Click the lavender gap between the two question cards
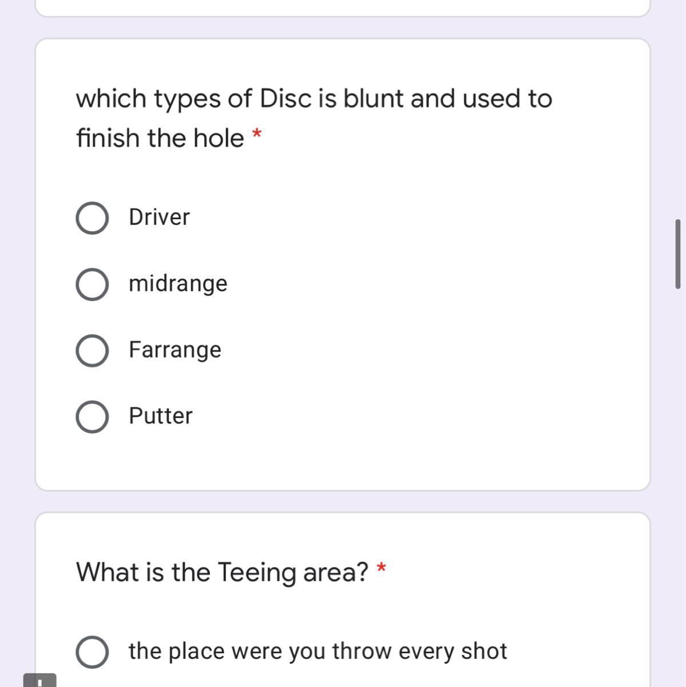Screen dimensions: 686x687 point(343,502)
